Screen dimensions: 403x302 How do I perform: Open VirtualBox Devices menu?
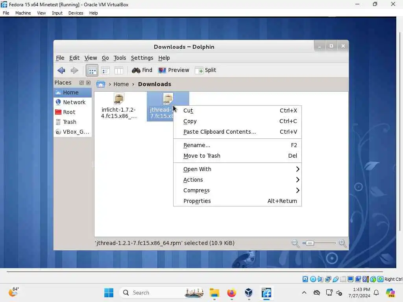76,13
